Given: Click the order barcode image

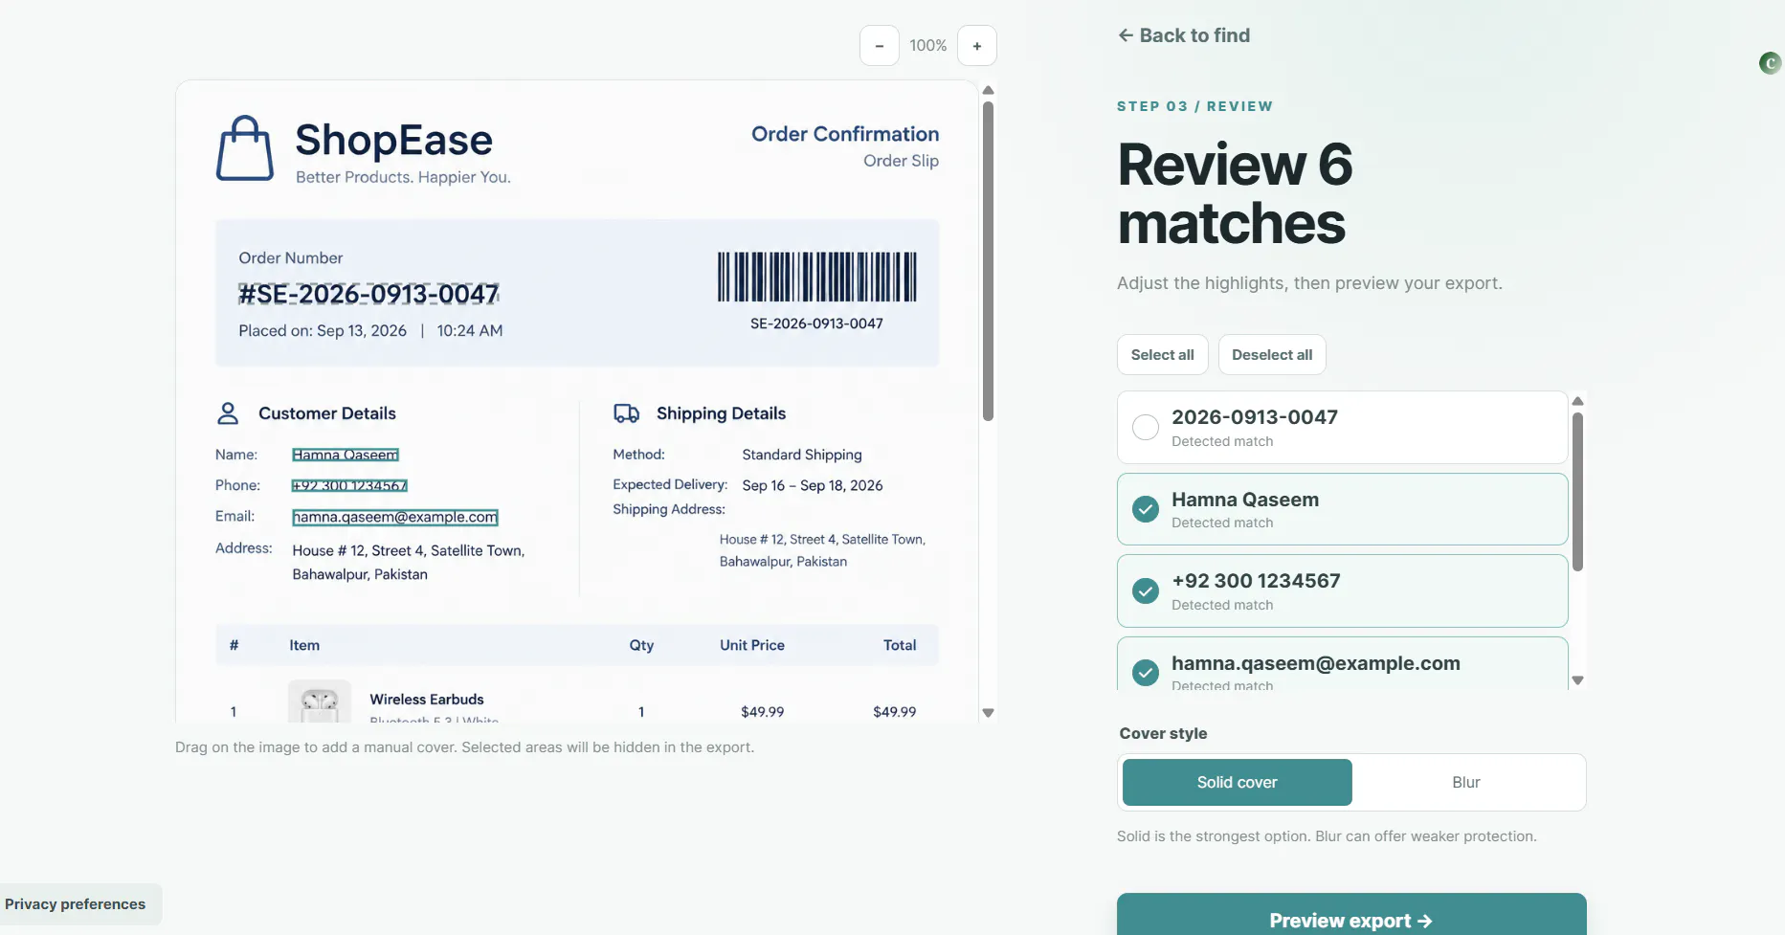Looking at the screenshot, I should pos(816,278).
